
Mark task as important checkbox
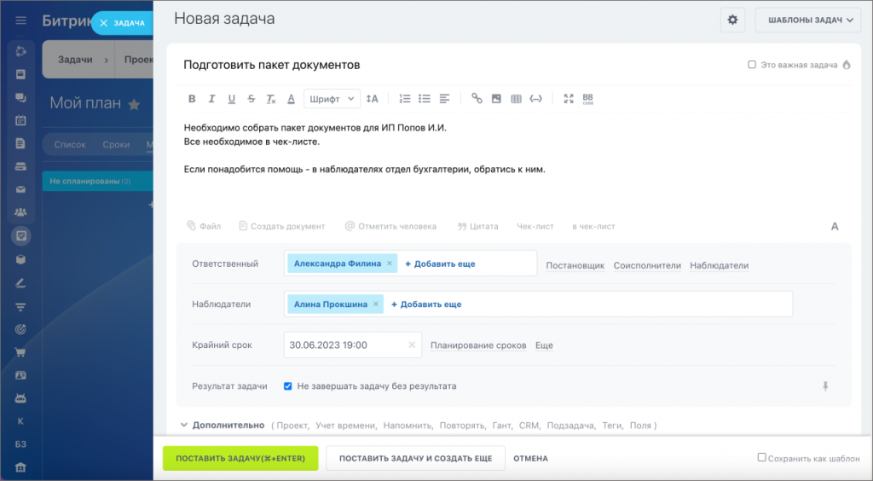[752, 65]
